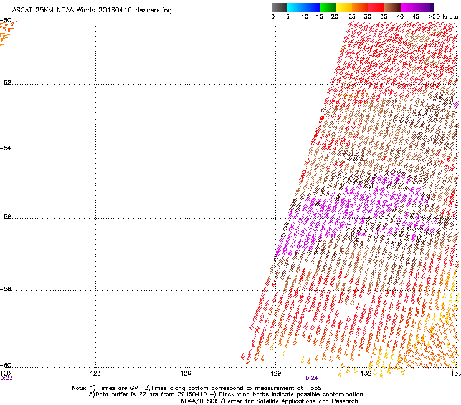Click the -58 latitude axis label
The image size is (461, 405).
[6, 289]
